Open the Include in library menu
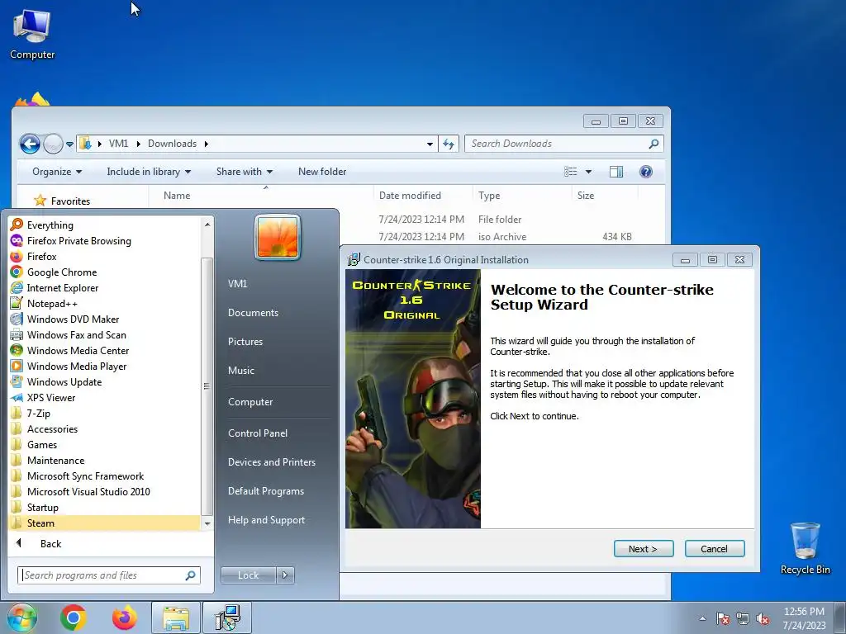 [x=149, y=172]
